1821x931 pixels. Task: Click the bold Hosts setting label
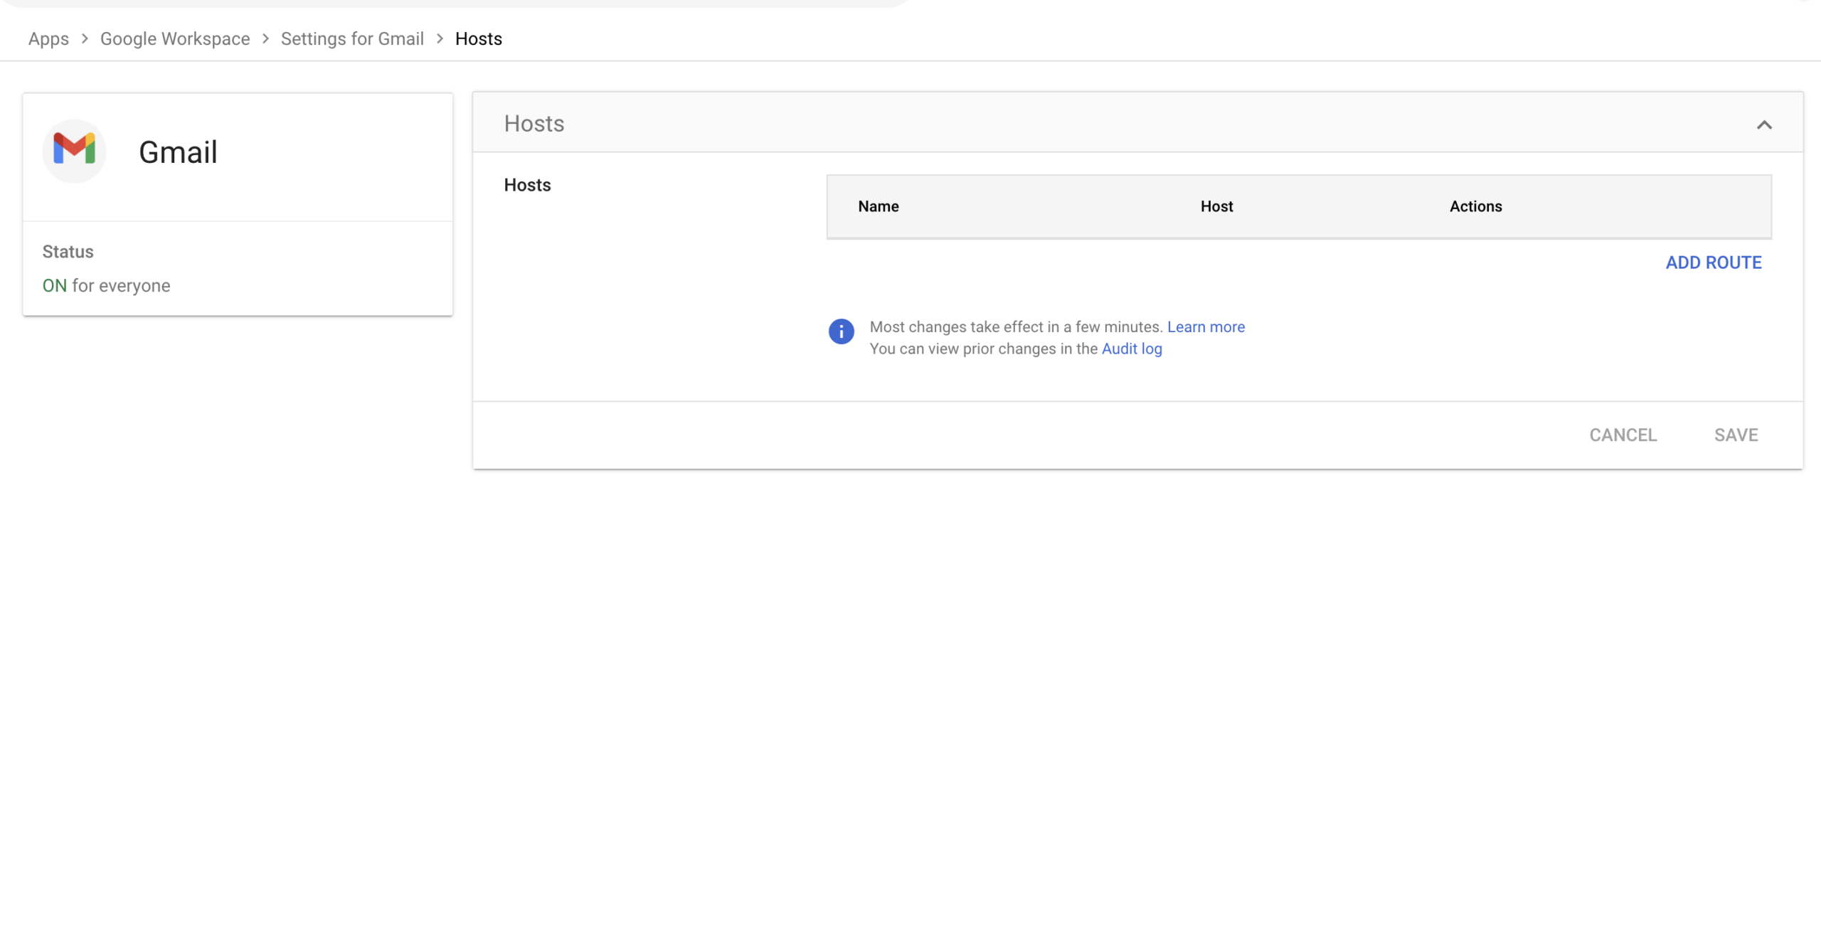(527, 185)
